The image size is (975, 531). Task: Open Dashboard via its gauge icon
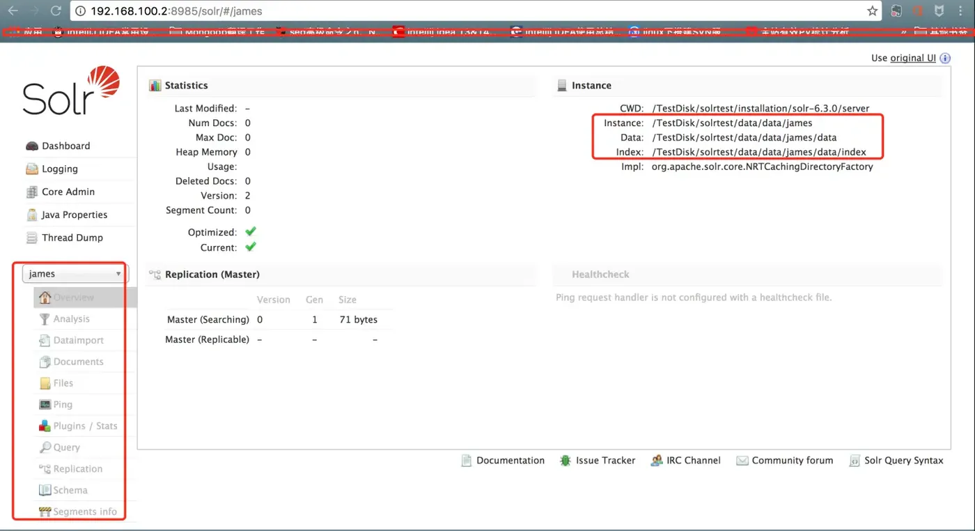tap(32, 146)
